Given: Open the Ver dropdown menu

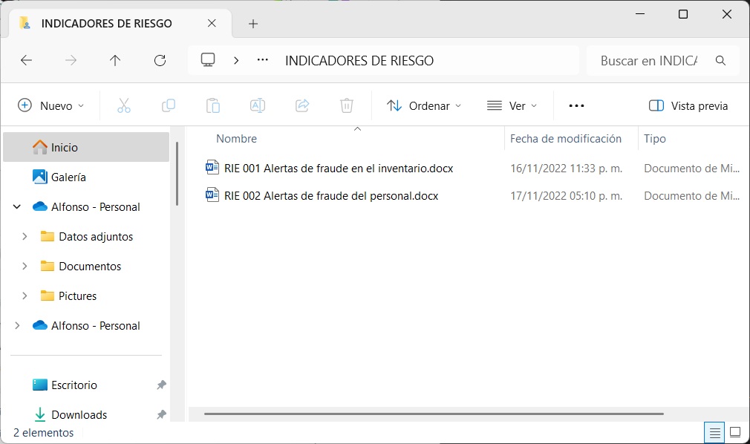Looking at the screenshot, I should (x=512, y=105).
